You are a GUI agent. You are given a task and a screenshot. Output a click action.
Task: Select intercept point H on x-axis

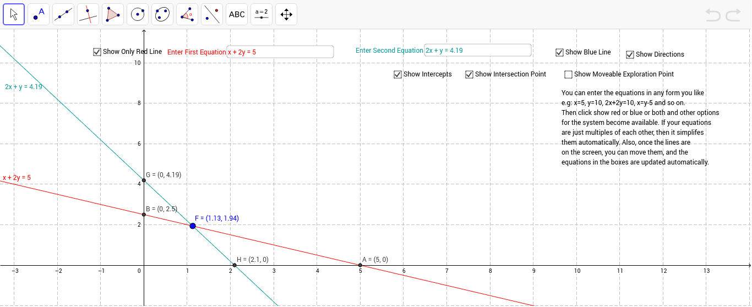pyautogui.click(x=235, y=265)
